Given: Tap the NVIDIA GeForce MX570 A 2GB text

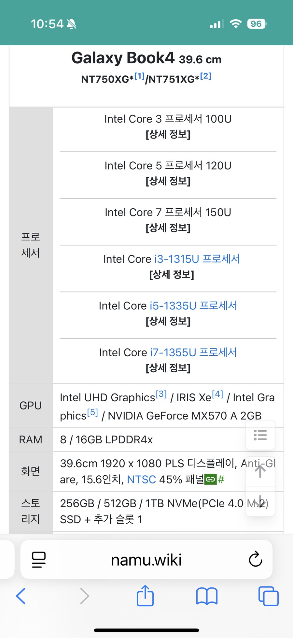Looking at the screenshot, I should (185, 416).
